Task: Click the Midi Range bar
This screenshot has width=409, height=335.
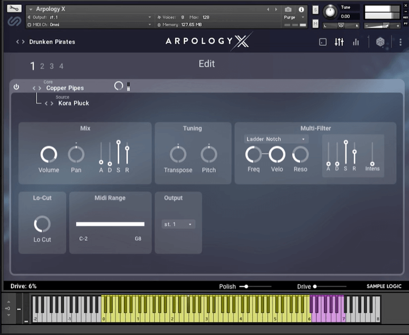Action: 110,224
